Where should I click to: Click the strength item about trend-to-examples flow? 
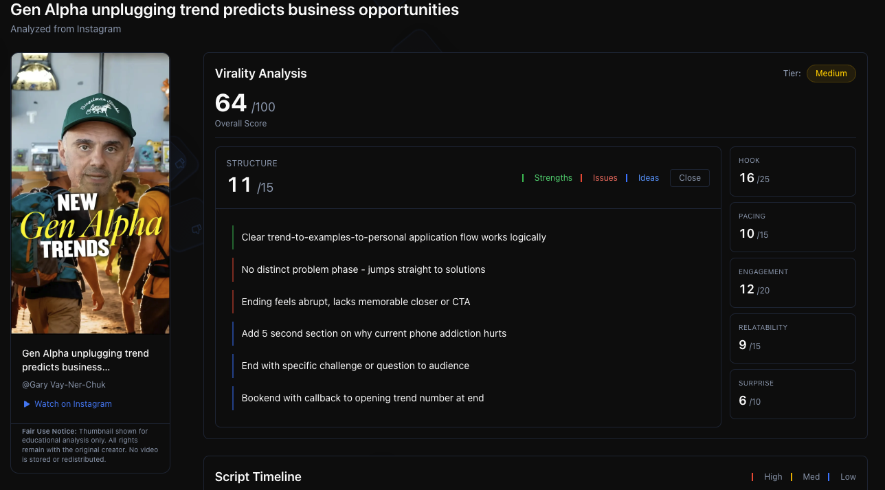(x=394, y=237)
